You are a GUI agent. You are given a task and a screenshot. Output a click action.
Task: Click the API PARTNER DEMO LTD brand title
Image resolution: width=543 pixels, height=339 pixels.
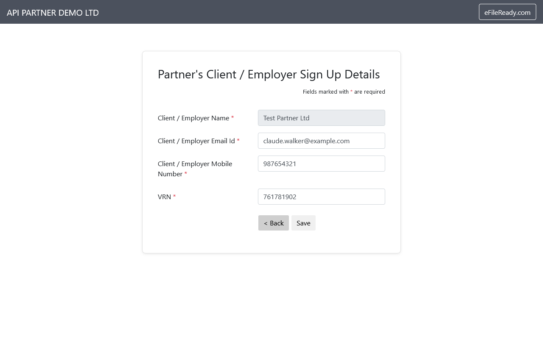[53, 13]
